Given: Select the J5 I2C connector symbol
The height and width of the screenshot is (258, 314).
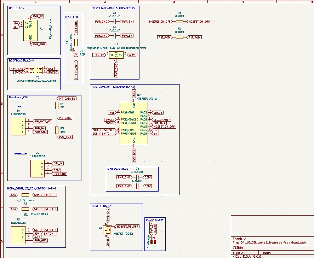Looking at the screenshot, I should click(18, 235).
